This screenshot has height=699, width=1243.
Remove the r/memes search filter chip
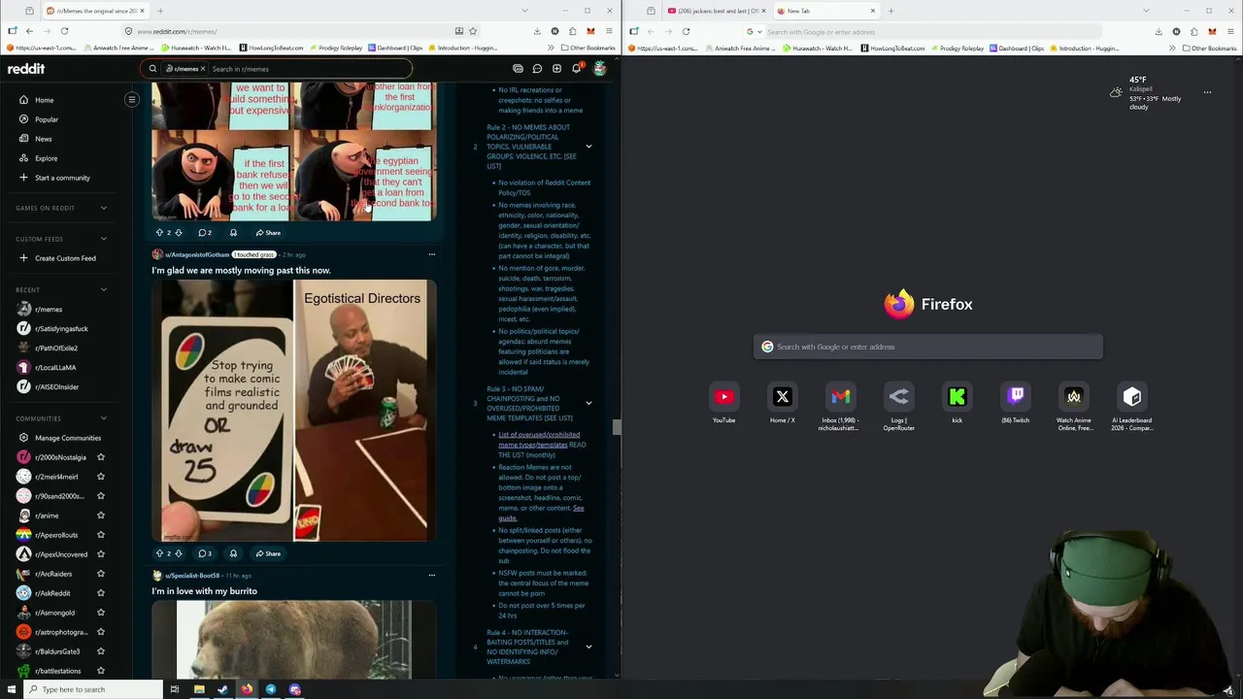(x=202, y=69)
